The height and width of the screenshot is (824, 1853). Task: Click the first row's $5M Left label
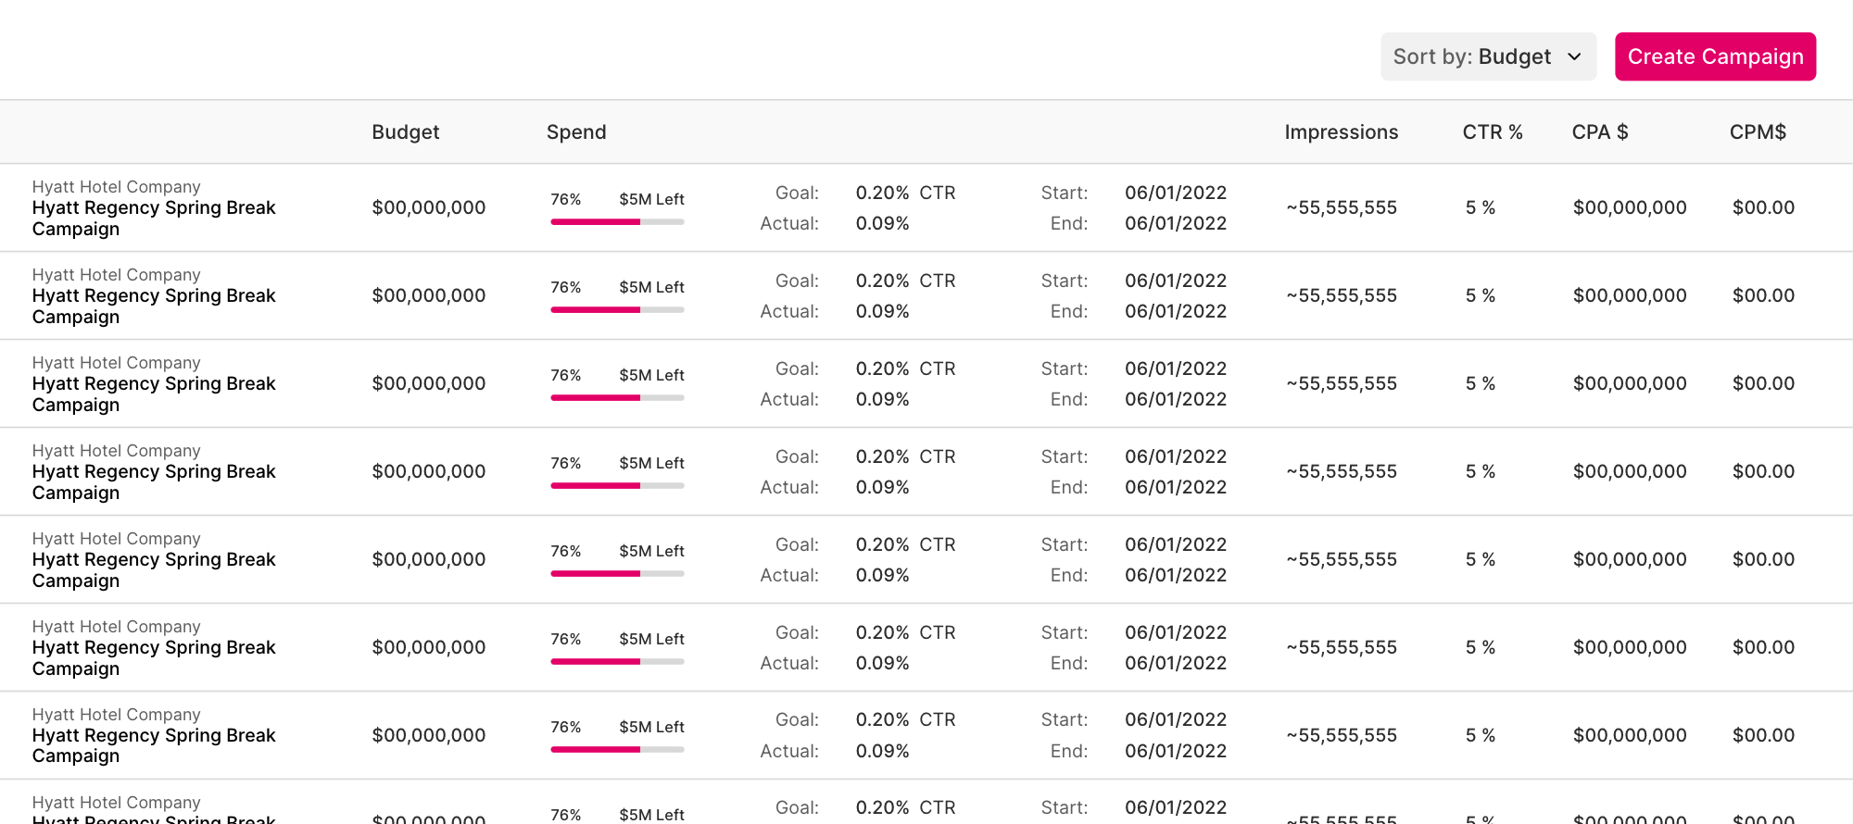(x=651, y=199)
